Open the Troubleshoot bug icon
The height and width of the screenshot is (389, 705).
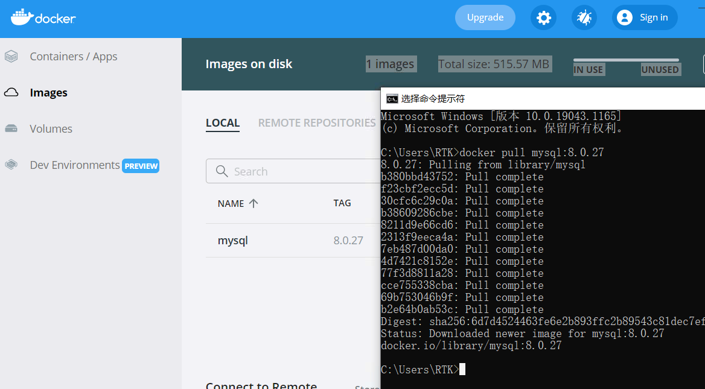click(x=584, y=17)
